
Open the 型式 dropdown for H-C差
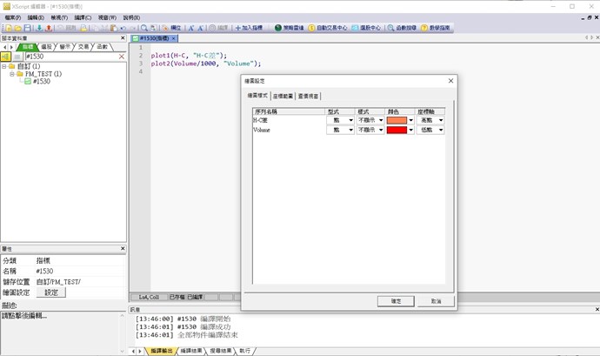click(350, 120)
